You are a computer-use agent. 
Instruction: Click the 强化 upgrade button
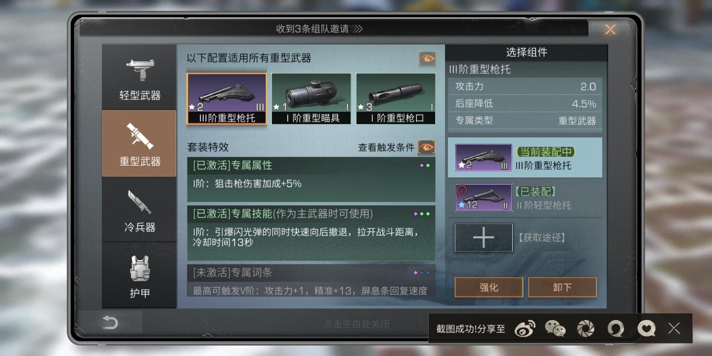coord(489,287)
